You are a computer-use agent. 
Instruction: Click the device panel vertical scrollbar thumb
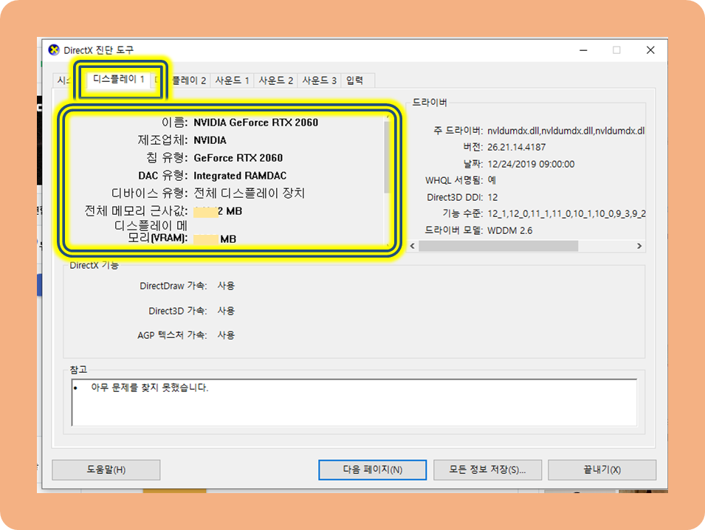387,157
